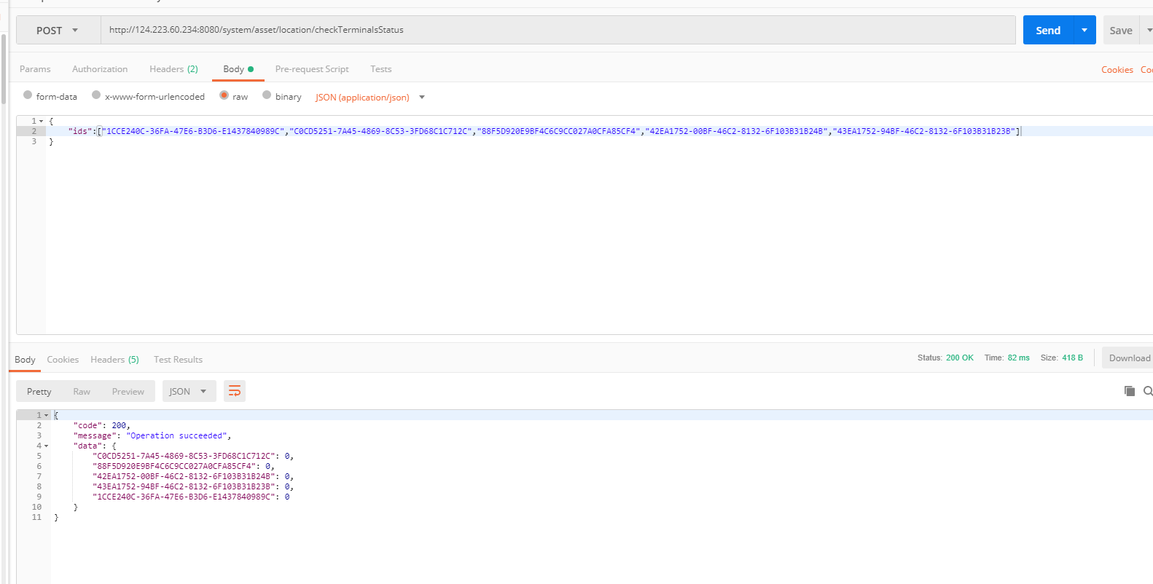The height and width of the screenshot is (584, 1153).
Task: Collapse the "data" object in response
Action: pyautogui.click(x=47, y=446)
